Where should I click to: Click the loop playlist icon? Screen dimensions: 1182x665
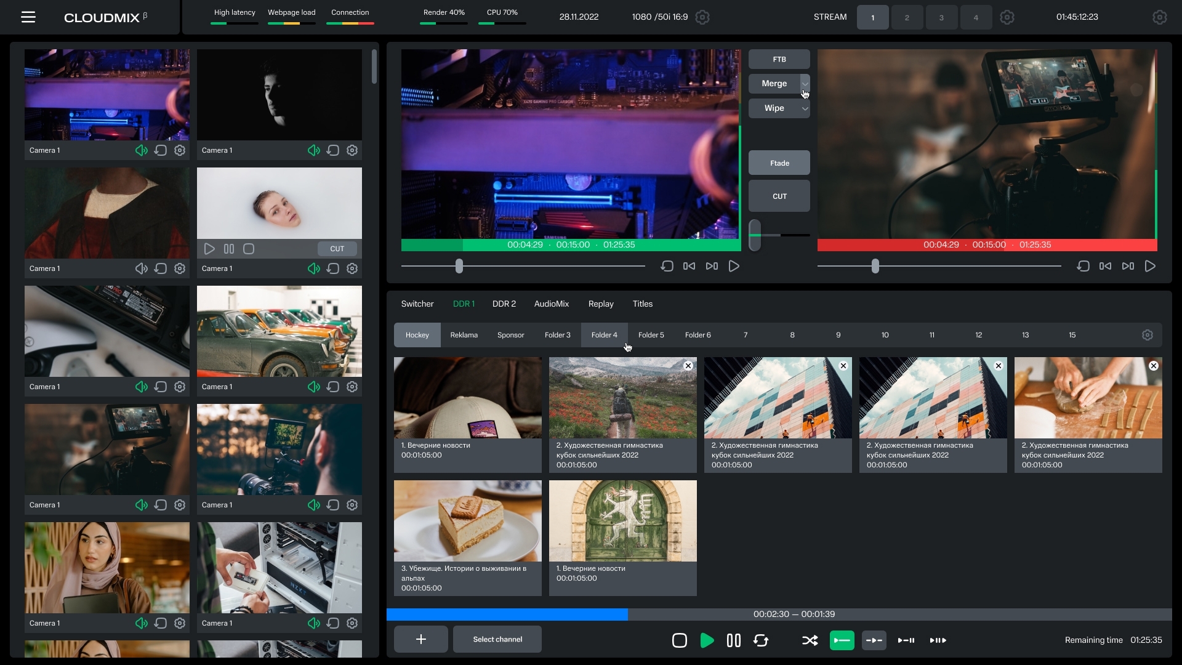coord(761,640)
